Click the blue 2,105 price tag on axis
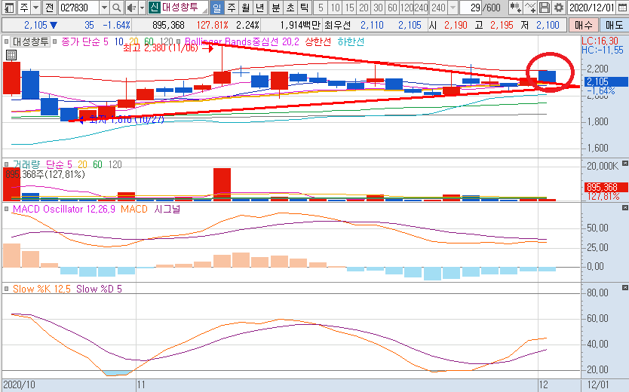 pyautogui.click(x=606, y=81)
